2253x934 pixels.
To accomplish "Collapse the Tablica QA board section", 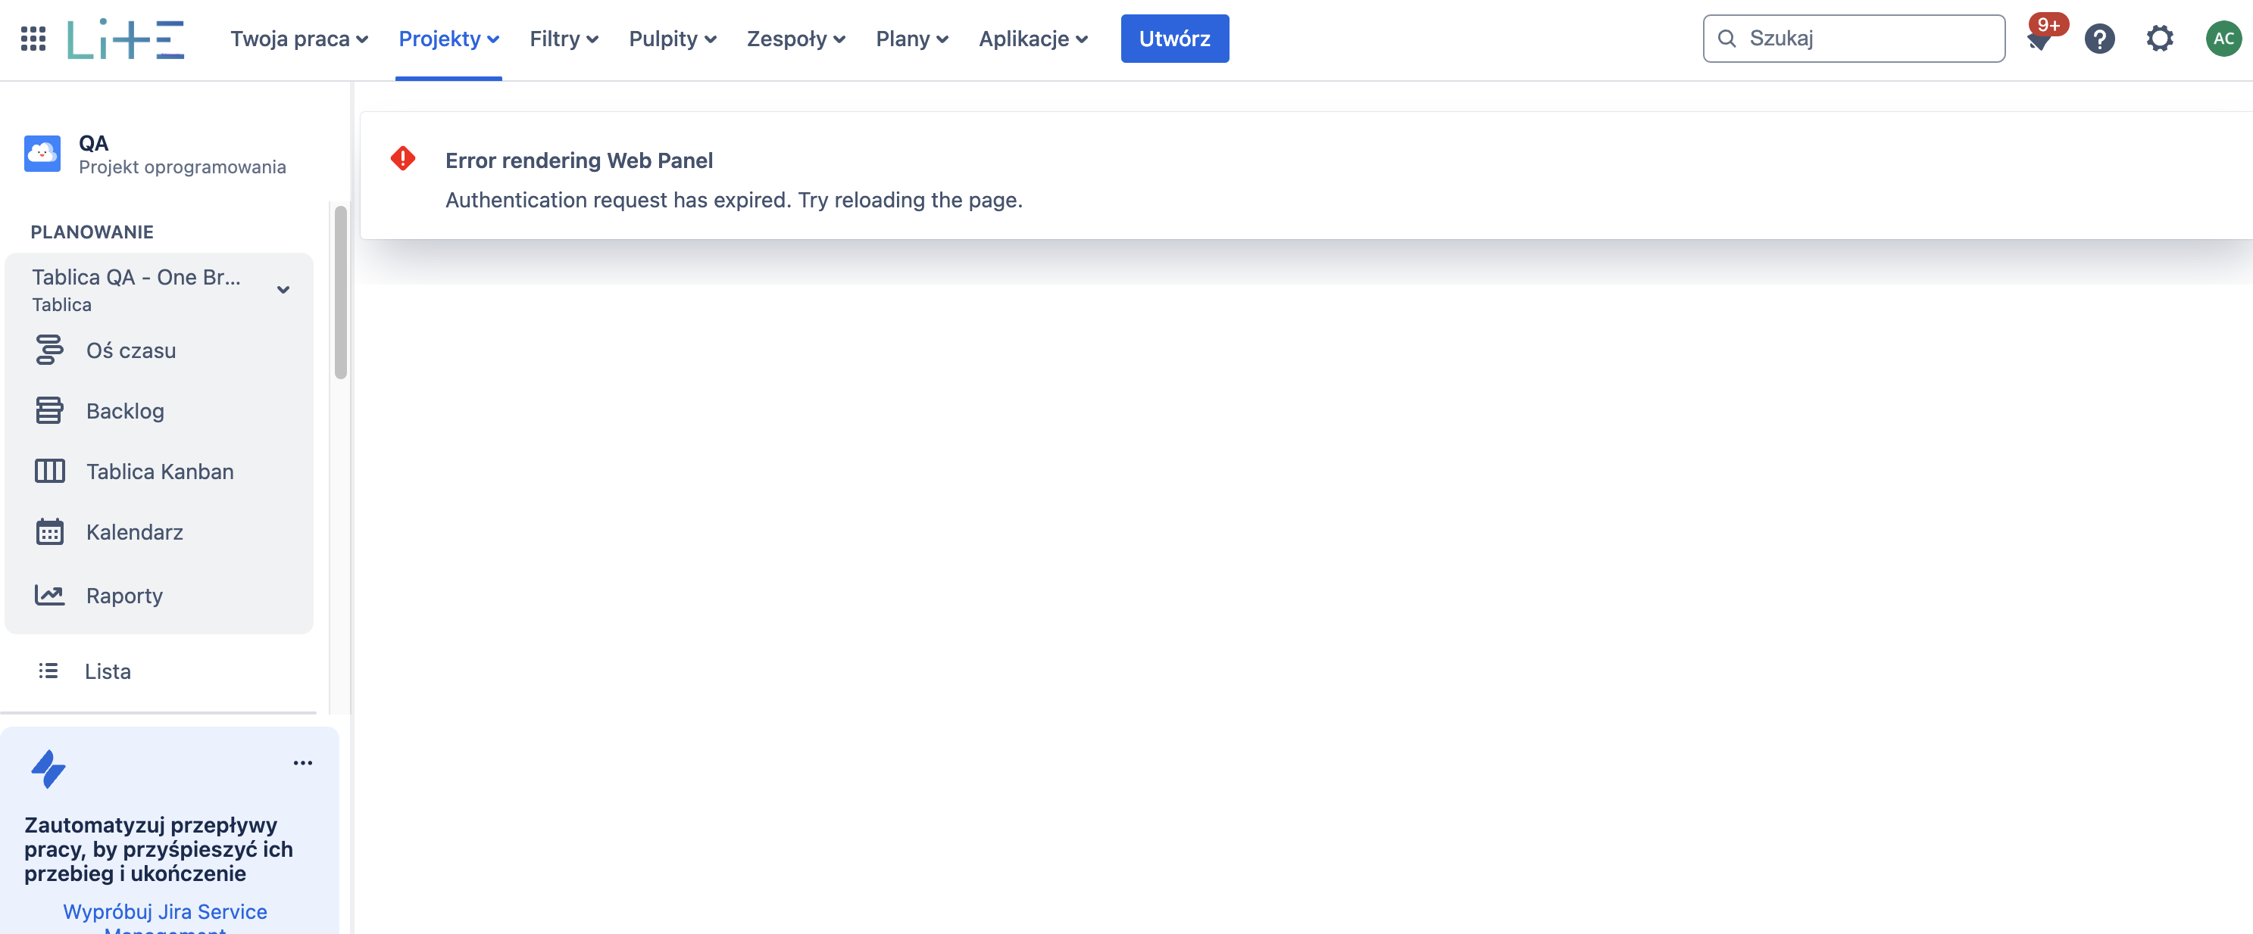I will [283, 288].
